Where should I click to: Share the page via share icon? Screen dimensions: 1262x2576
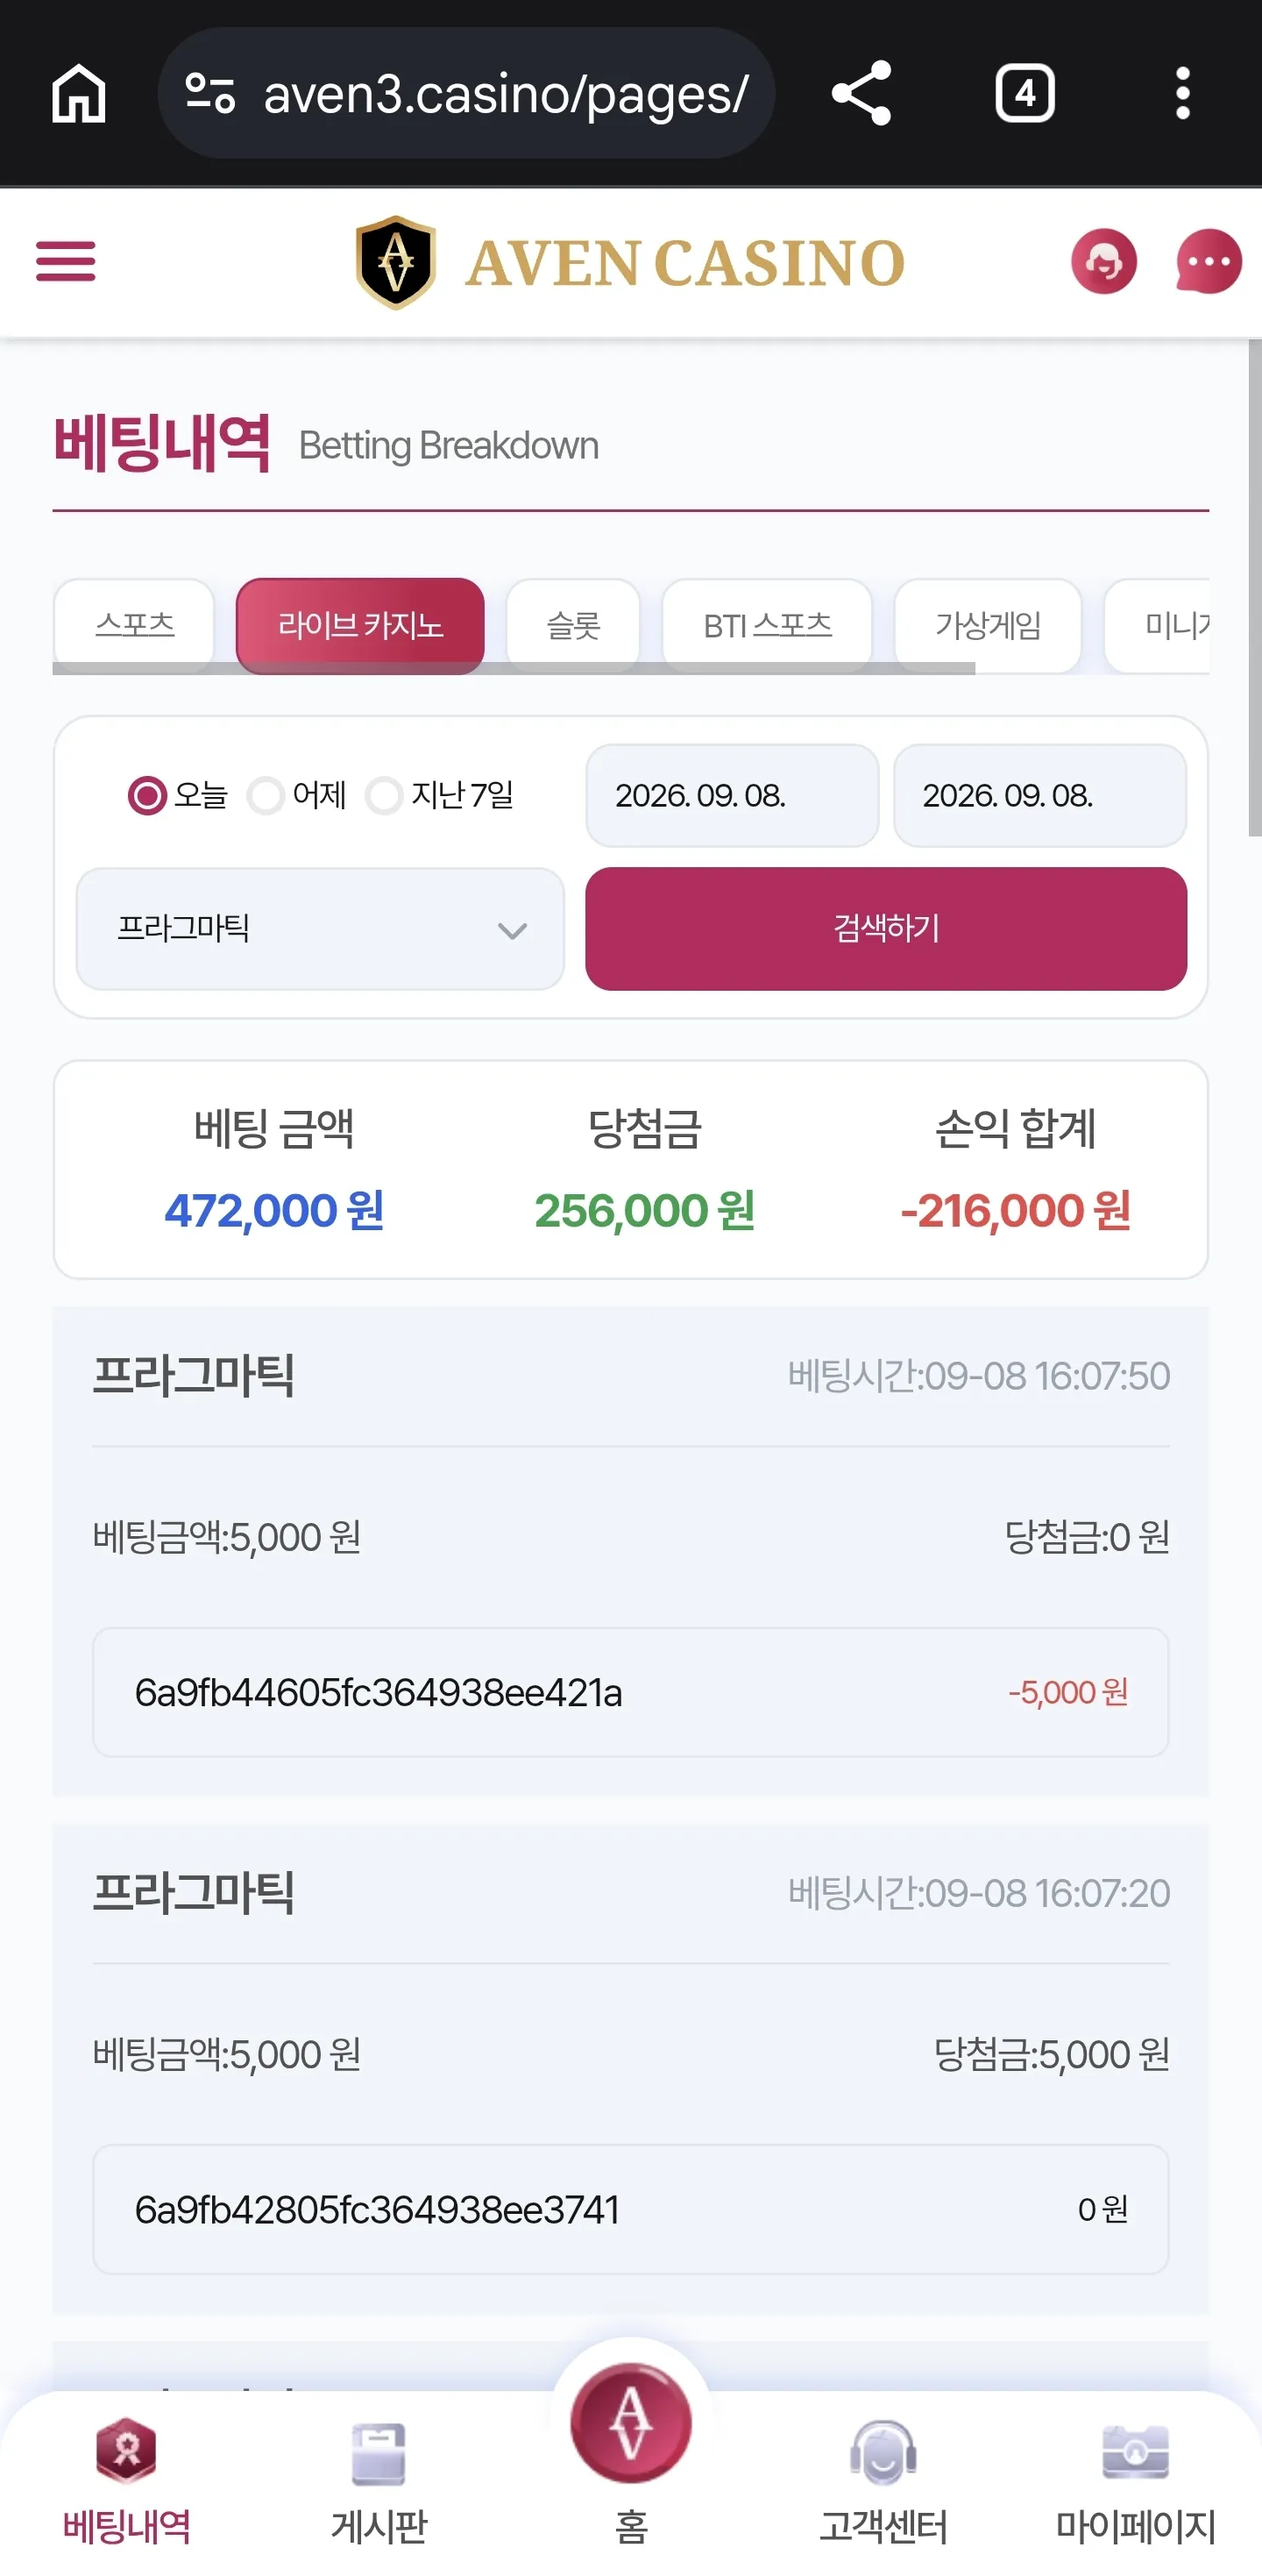[x=861, y=93]
